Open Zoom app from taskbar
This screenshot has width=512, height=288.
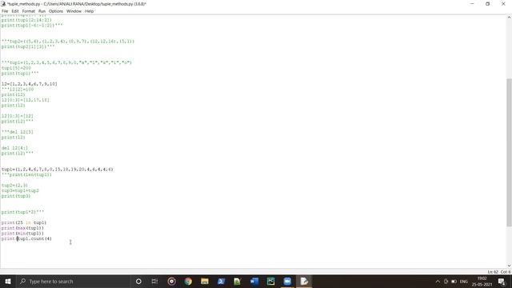[x=287, y=281]
